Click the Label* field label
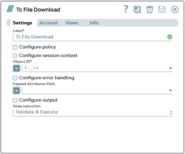The height and width of the screenshot is (154, 185). (x=19, y=31)
